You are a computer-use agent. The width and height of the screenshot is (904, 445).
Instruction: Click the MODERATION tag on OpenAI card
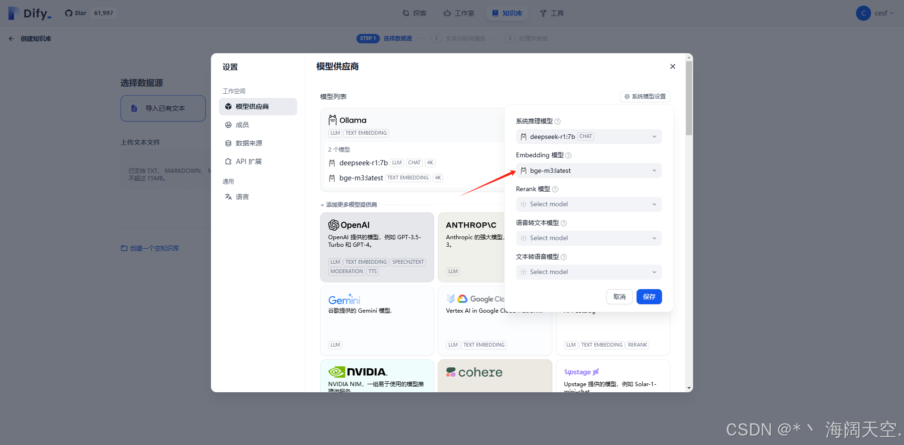(347, 272)
